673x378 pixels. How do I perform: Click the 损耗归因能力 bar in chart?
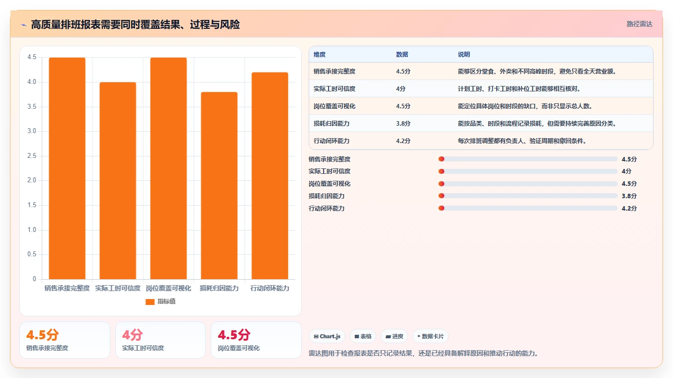pos(219,186)
